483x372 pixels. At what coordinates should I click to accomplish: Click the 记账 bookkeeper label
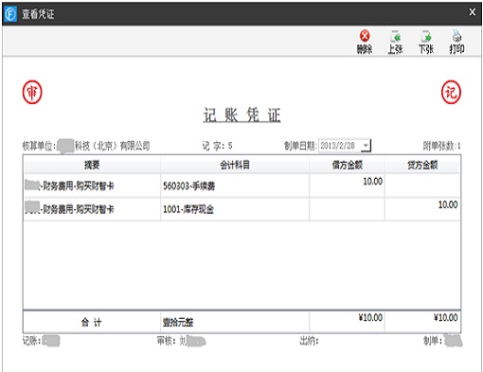tap(31, 341)
